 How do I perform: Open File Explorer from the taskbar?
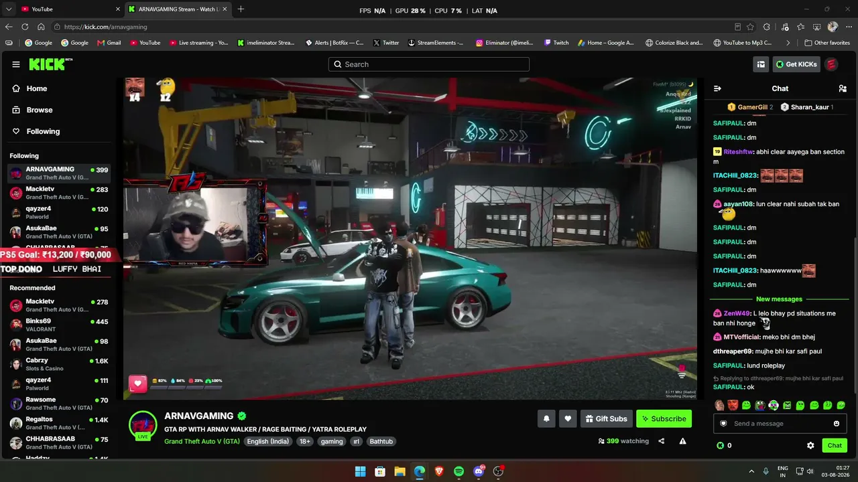click(x=400, y=471)
